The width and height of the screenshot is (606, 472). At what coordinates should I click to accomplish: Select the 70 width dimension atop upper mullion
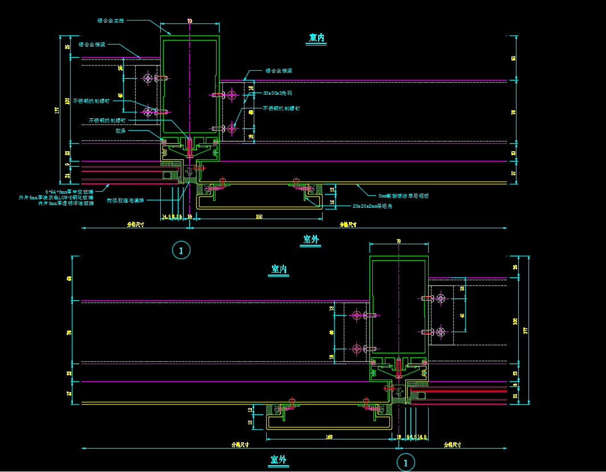(x=190, y=21)
